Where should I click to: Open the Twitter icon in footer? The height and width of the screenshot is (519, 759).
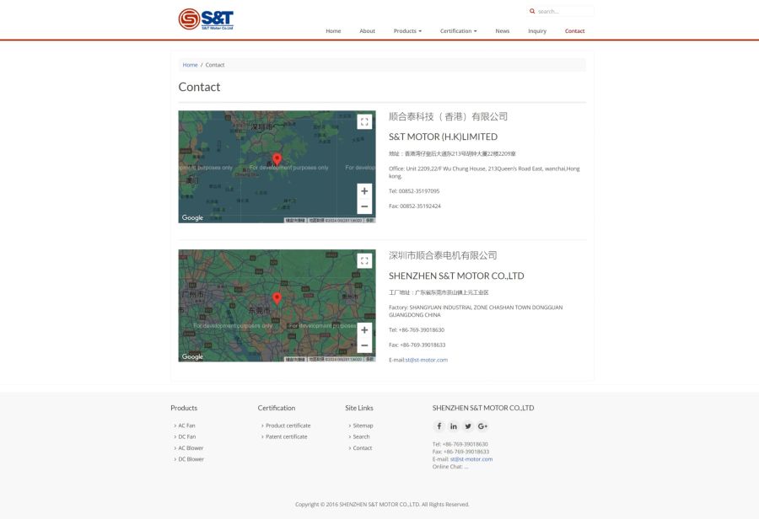468,426
